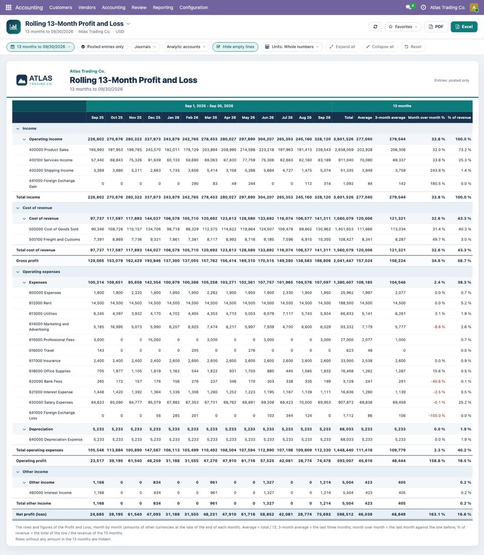Click the report chart icon beside the title

(14, 27)
